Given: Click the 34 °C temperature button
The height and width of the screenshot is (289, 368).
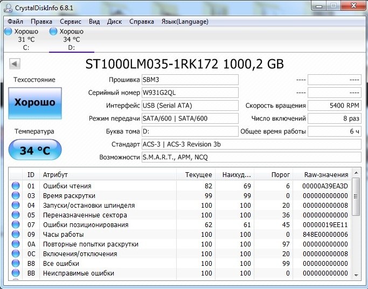Looking at the screenshot, I should click(x=34, y=151).
